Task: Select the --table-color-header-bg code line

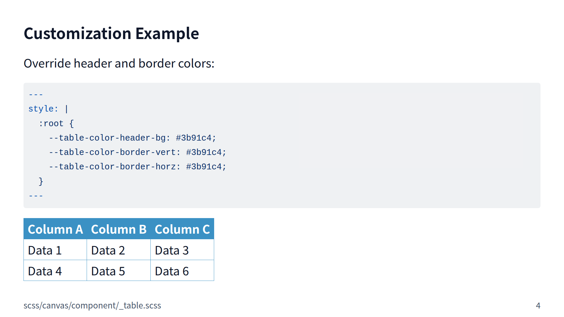Action: pos(132,138)
